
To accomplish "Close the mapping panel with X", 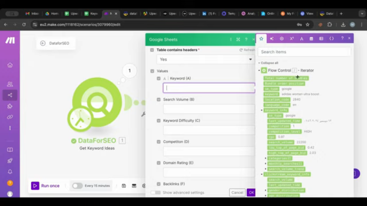I will pos(349,38).
